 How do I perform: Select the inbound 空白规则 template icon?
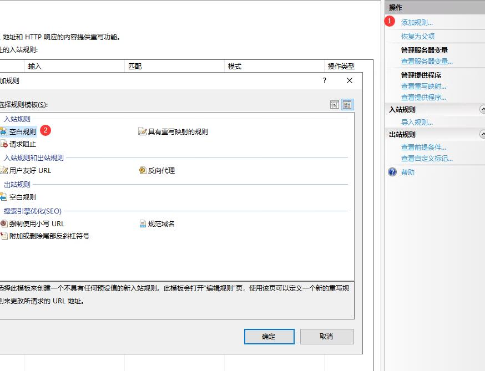pyautogui.click(x=3, y=132)
